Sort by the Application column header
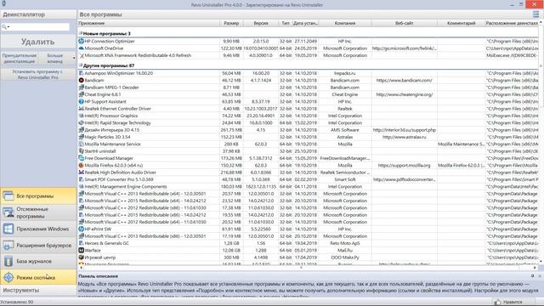 [149, 23]
